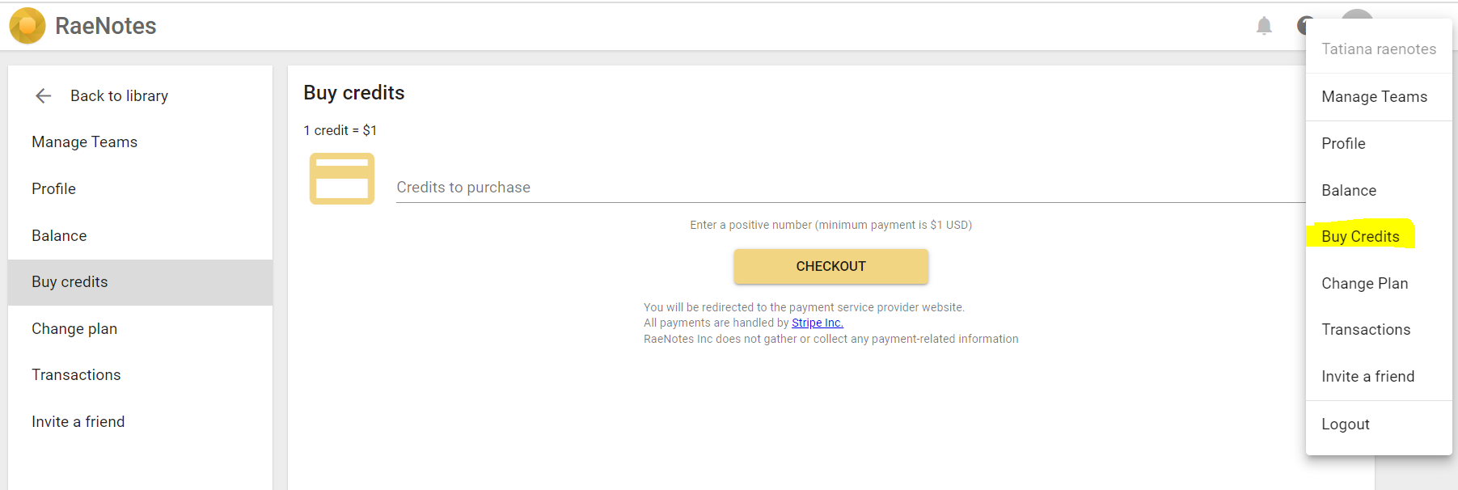Open the notifications bell icon
This screenshot has height=490, width=1458.
point(1264,26)
